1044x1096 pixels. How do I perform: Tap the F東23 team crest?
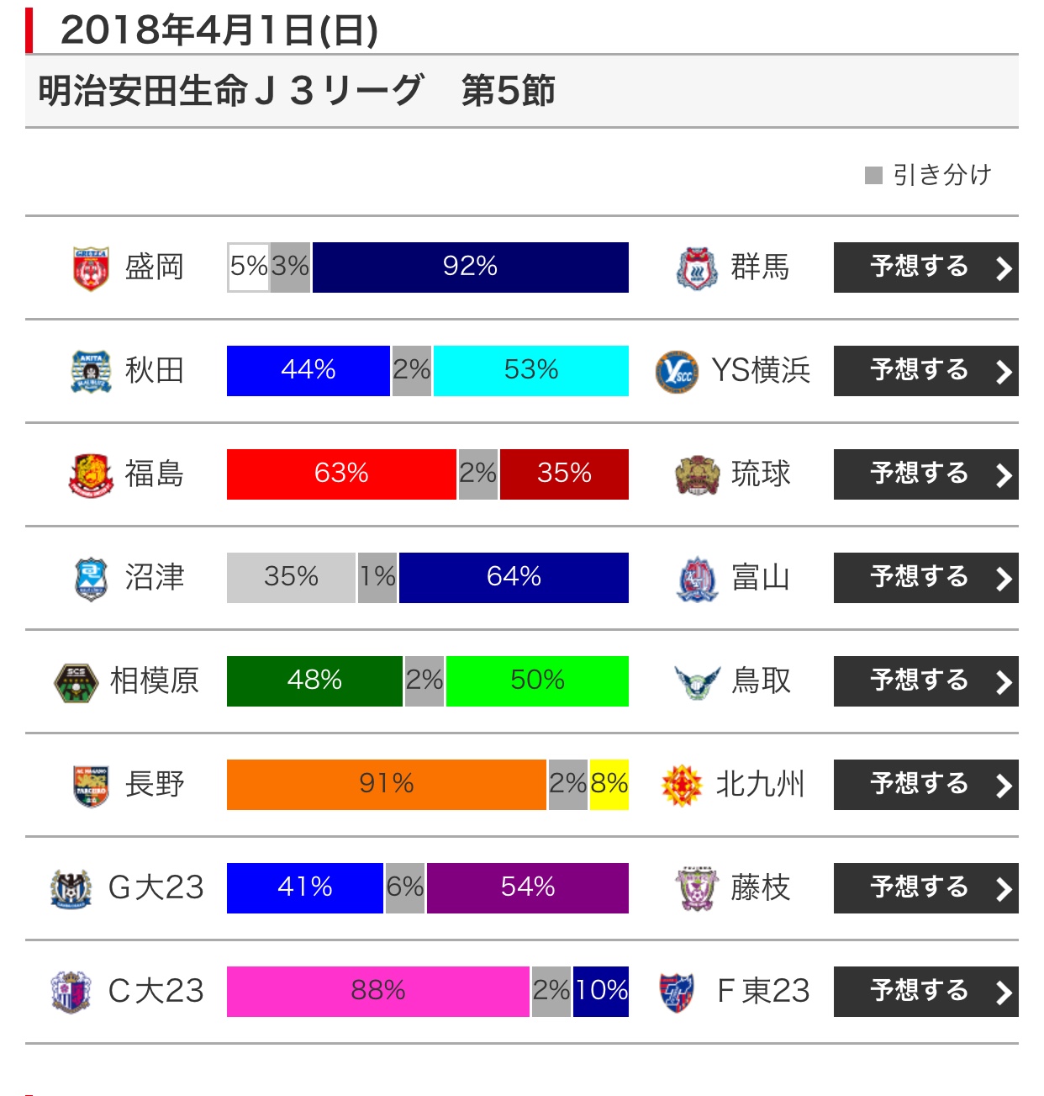coord(677,993)
